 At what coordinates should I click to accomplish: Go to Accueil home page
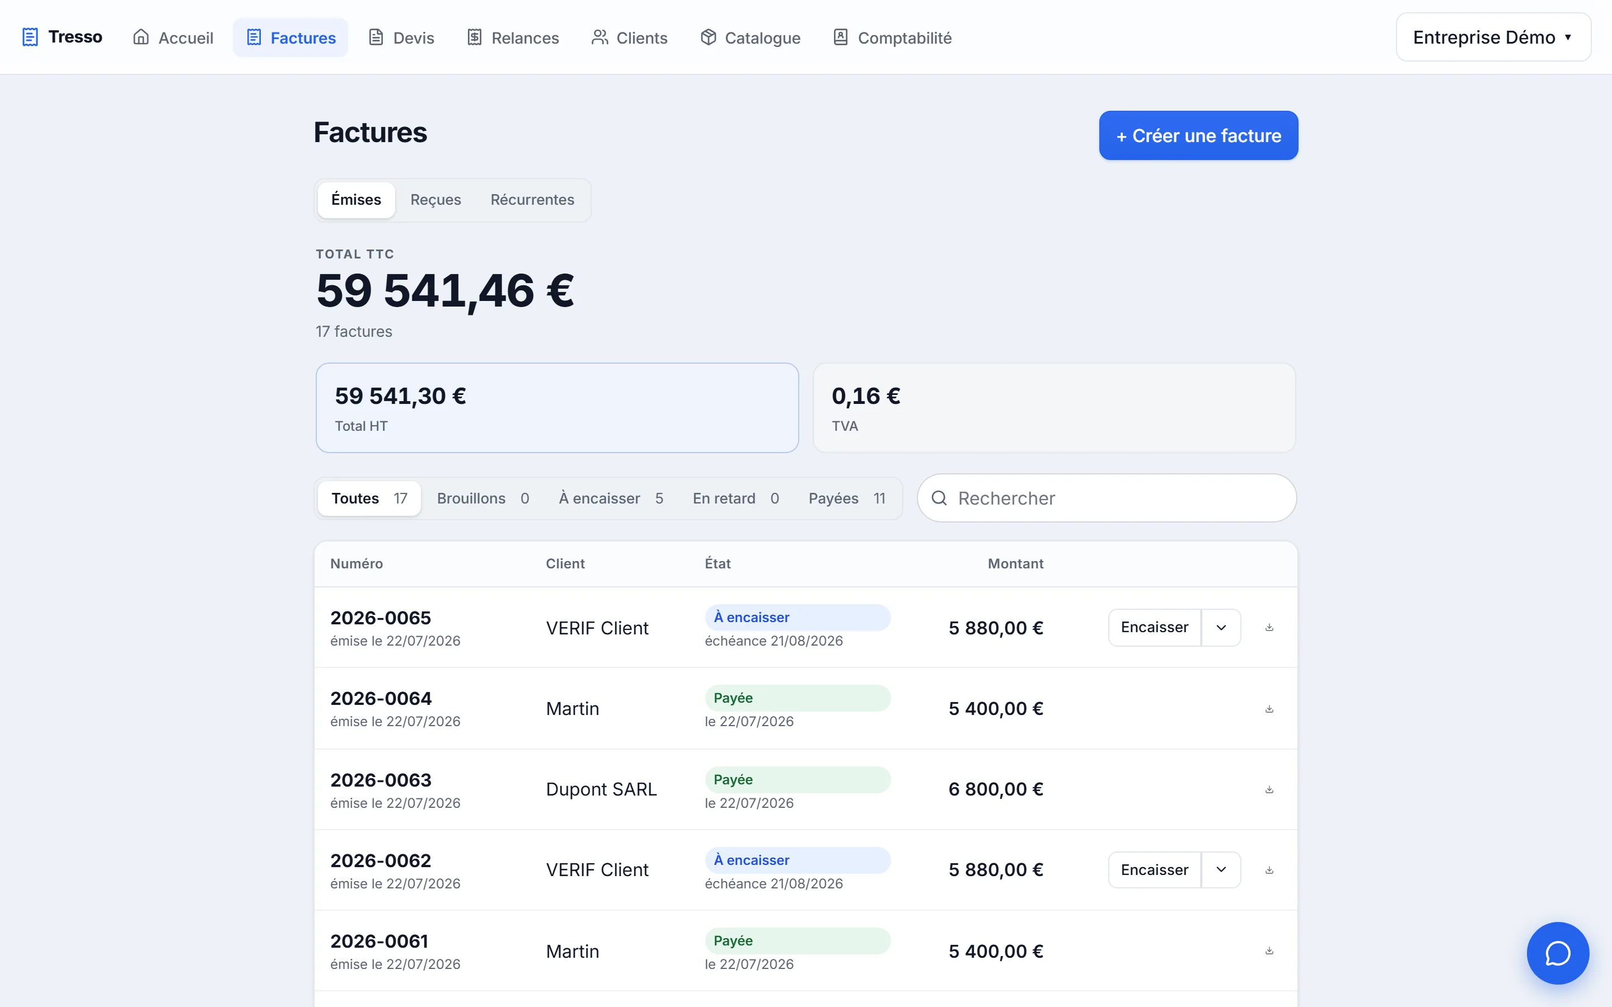(173, 37)
